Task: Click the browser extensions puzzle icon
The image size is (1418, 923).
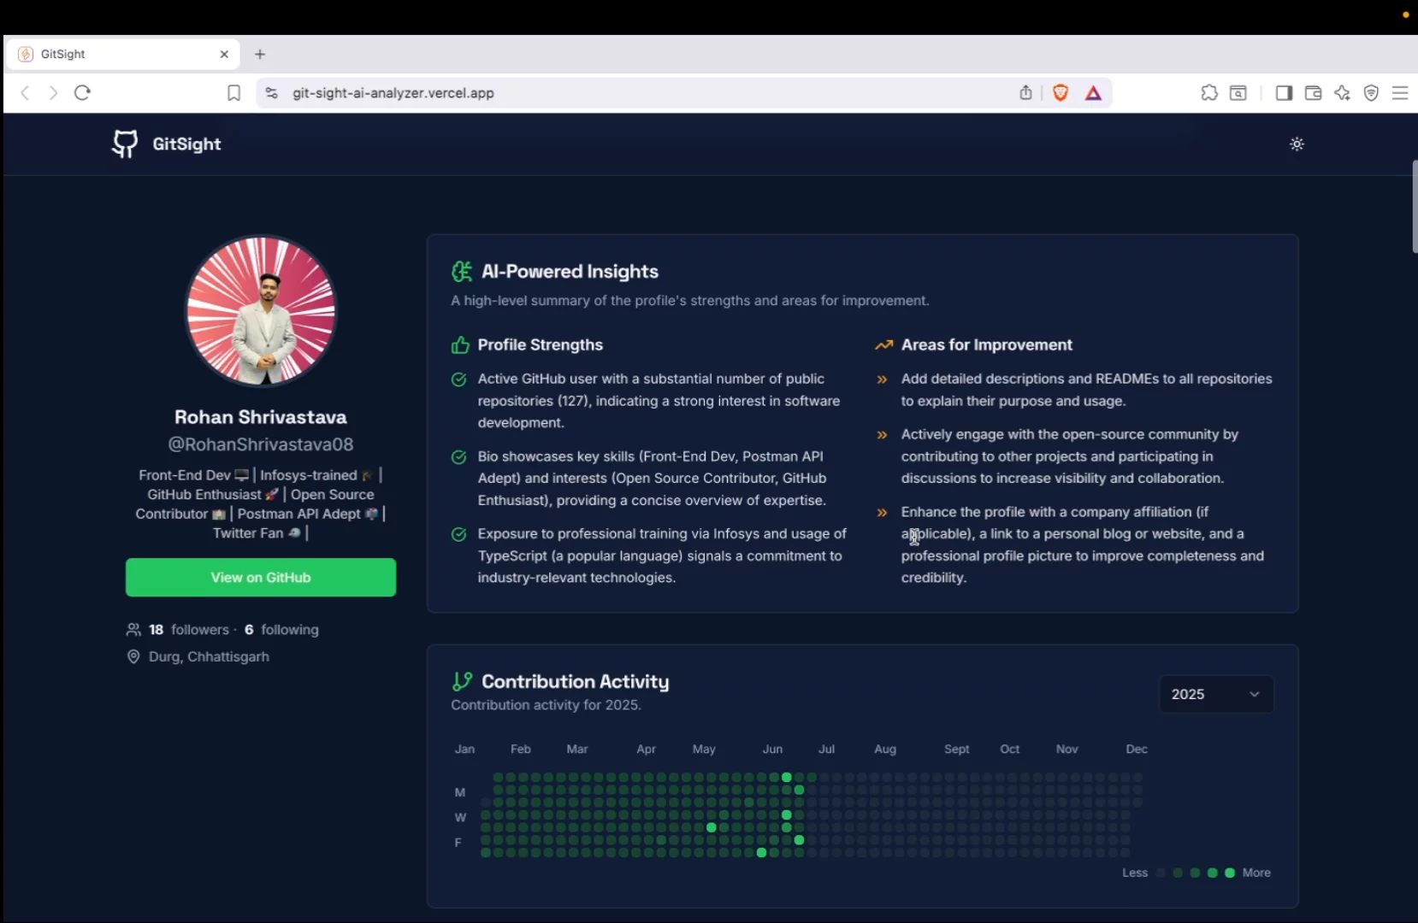Action: (x=1210, y=92)
